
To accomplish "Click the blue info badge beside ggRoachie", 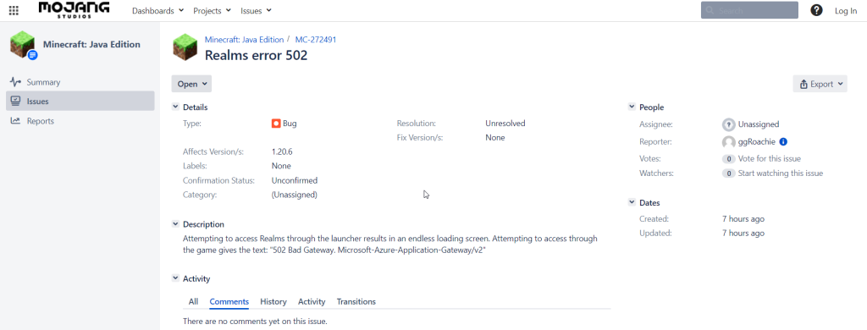I will point(783,141).
